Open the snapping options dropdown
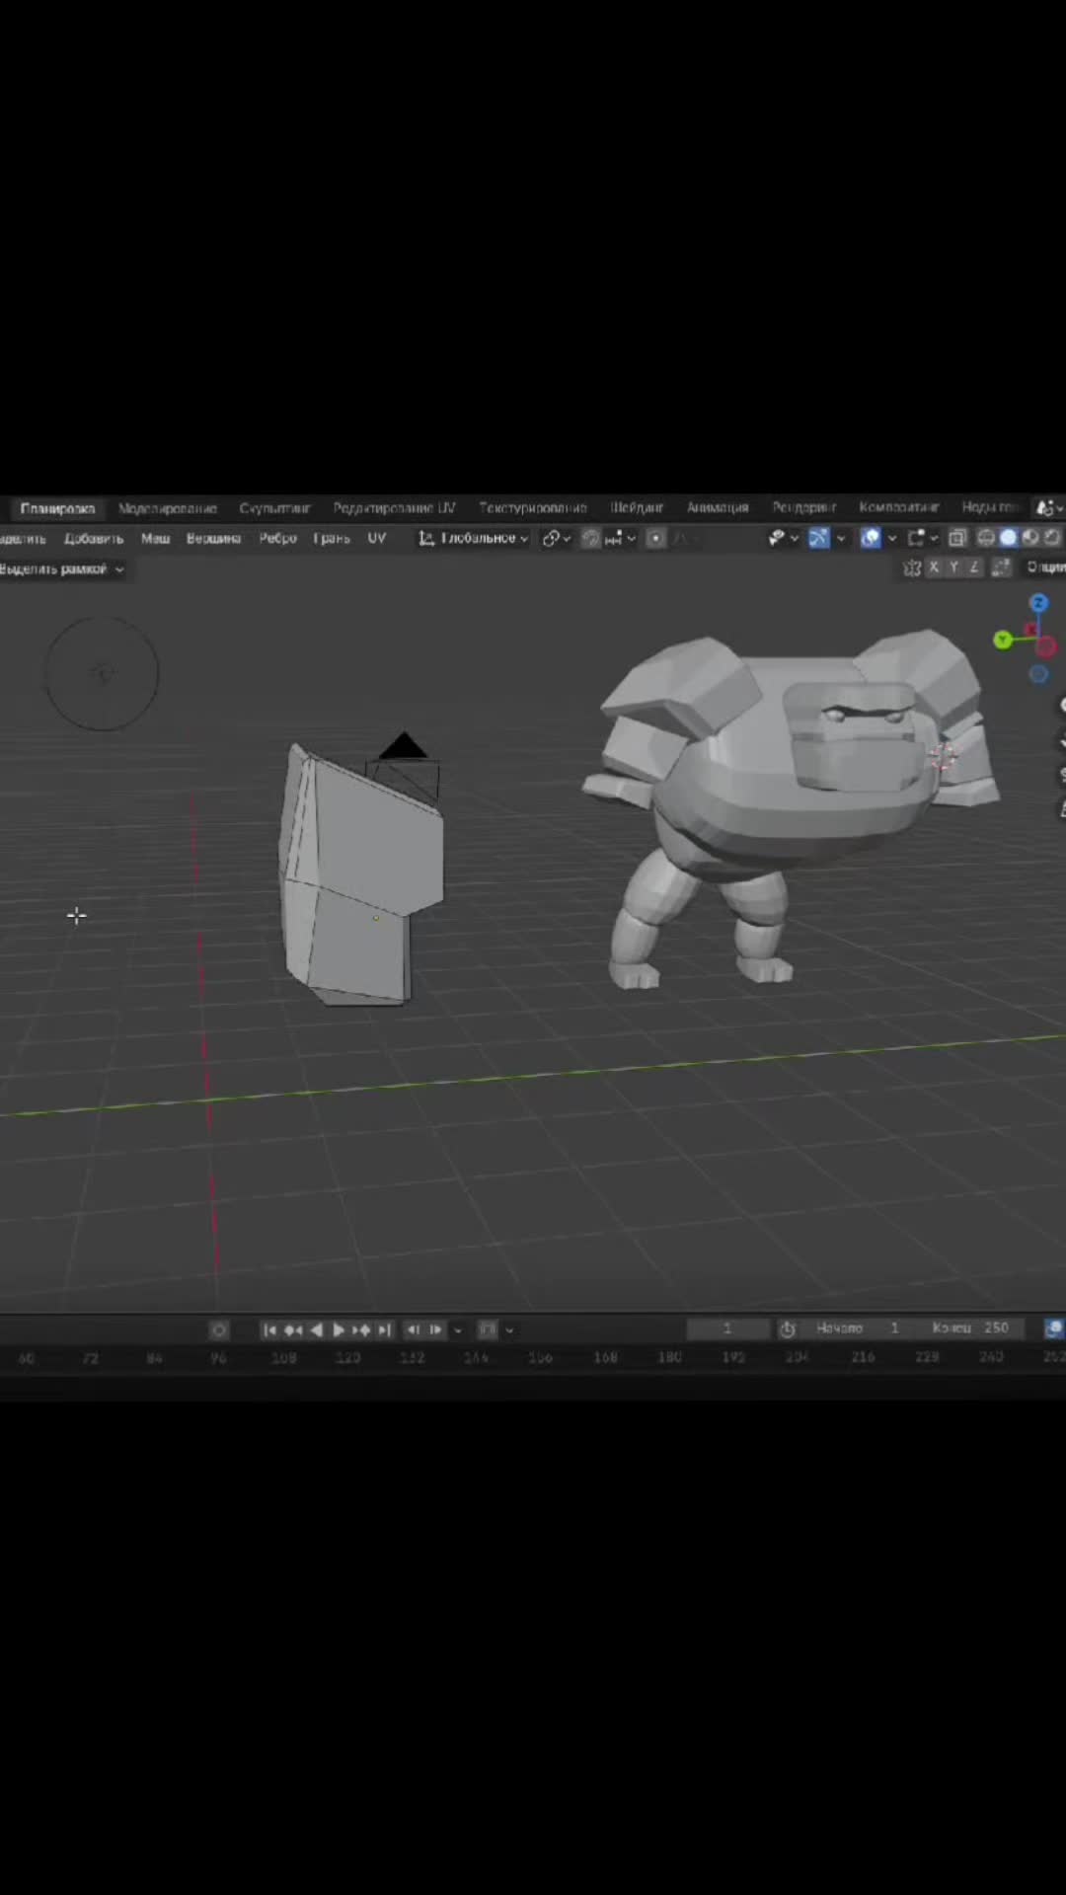1066x1895 pixels. (620, 538)
